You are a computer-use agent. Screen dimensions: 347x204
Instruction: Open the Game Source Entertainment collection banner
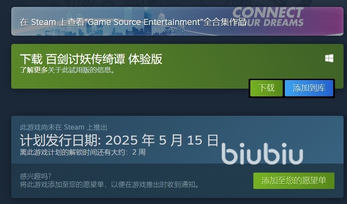pos(177,21)
